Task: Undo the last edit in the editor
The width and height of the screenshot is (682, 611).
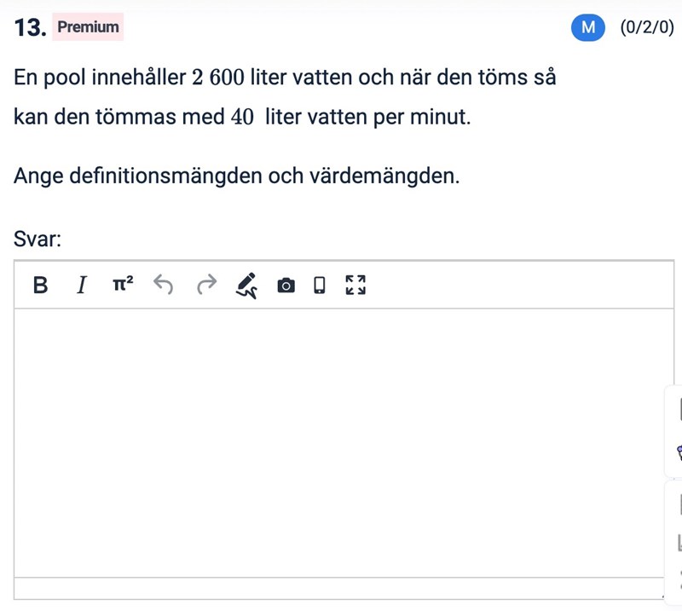Action: click(164, 285)
